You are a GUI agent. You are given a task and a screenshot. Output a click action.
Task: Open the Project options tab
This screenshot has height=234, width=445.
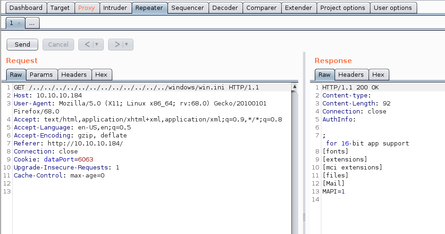point(343,8)
